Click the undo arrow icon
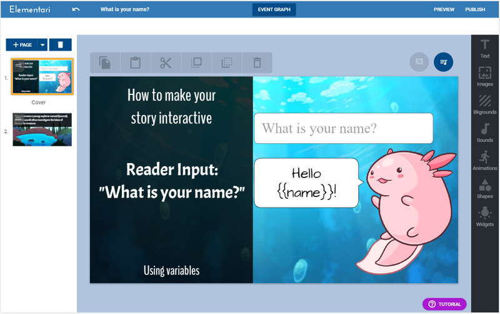Screen dimensions: 500x314 [76, 9]
